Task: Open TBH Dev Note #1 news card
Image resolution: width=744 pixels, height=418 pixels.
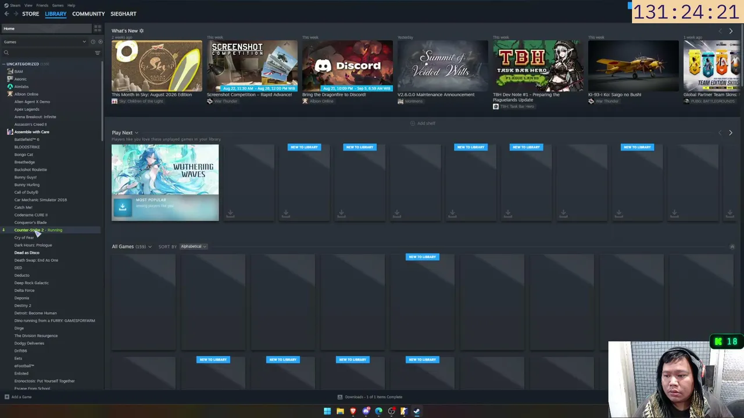Action: 538,66
